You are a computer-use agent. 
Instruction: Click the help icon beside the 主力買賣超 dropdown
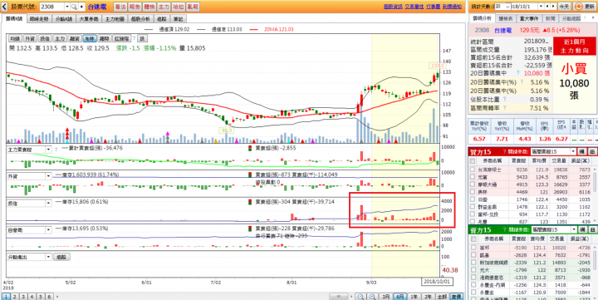tap(56, 150)
